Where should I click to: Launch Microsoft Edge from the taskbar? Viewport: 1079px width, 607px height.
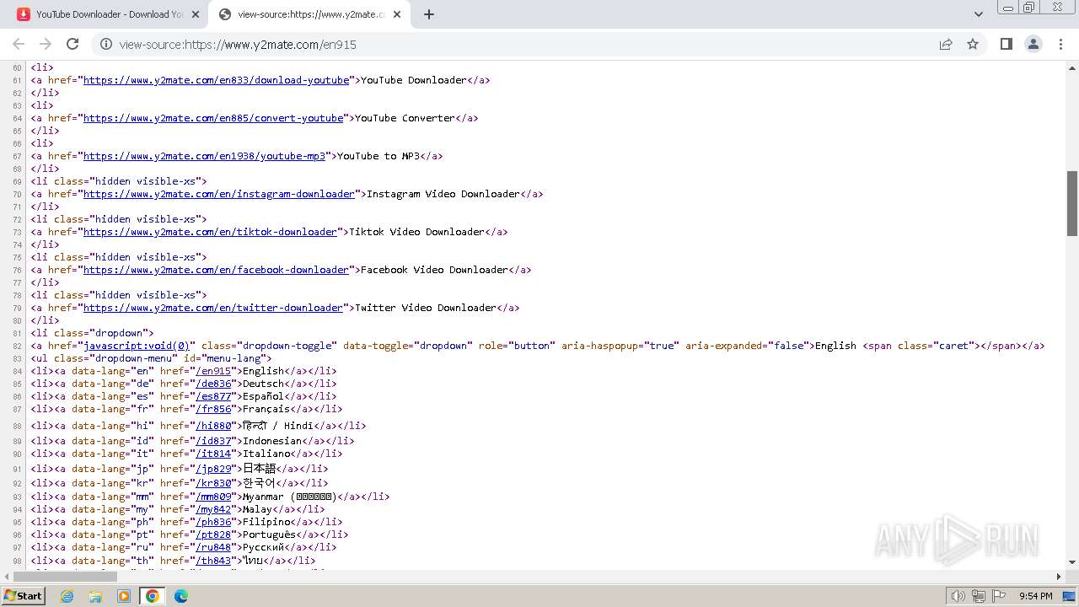point(181,596)
